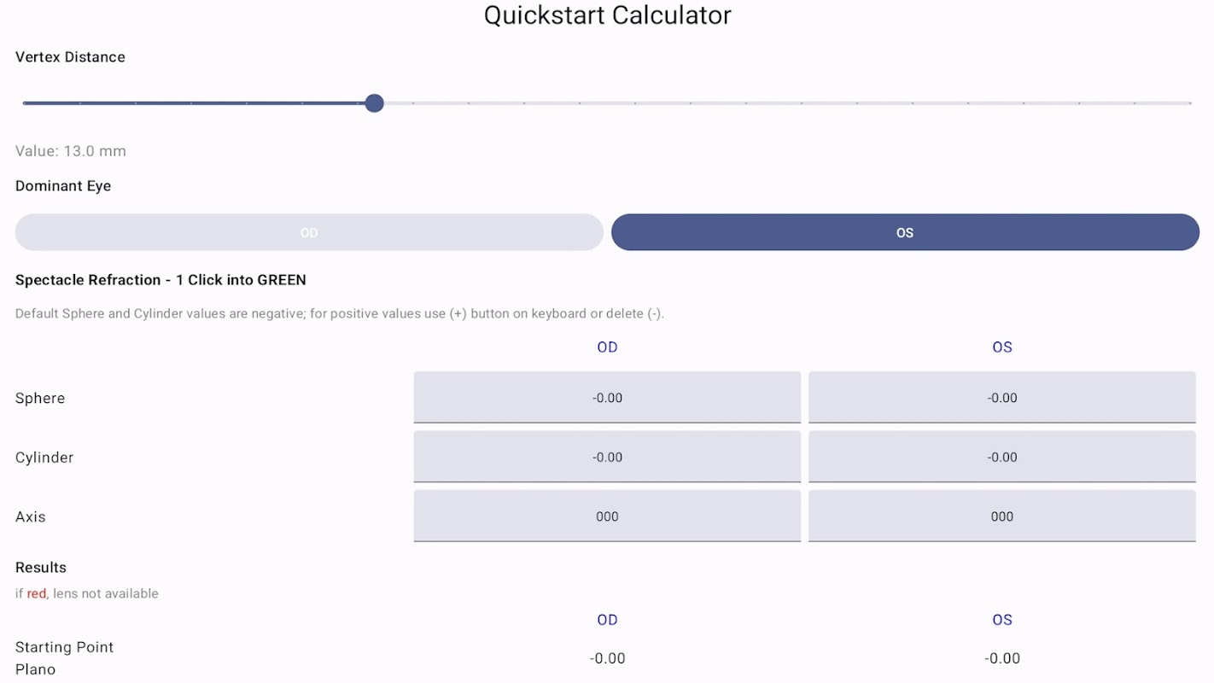Screen dimensions: 1214x683
Task: Click the OD Sphere input field
Action: pos(607,397)
